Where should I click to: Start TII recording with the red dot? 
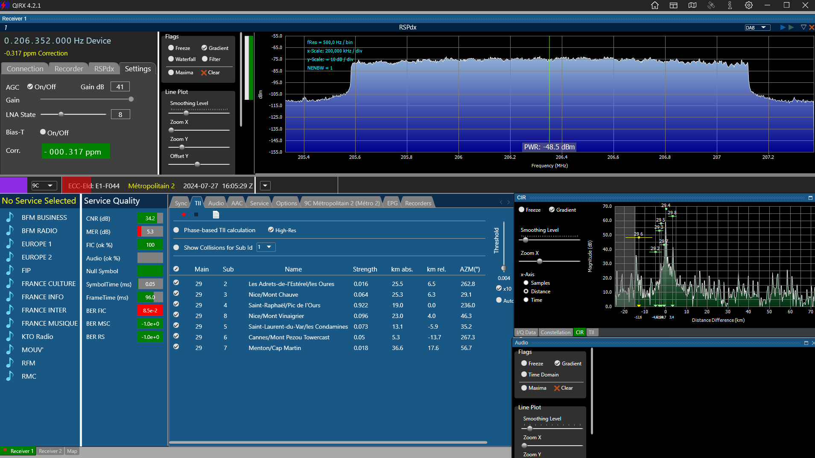[x=184, y=214]
